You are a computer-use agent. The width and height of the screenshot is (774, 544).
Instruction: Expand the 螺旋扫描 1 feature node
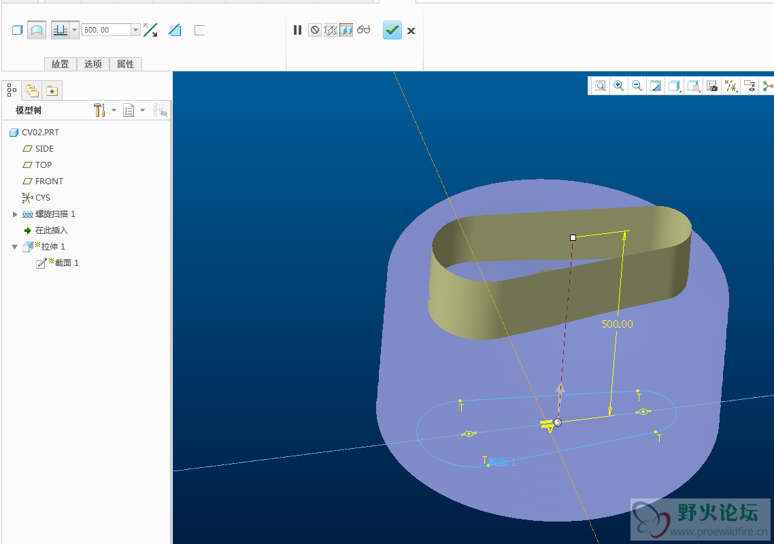point(15,214)
